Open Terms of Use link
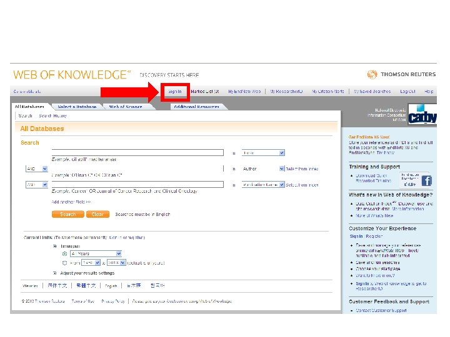450x337 pixels. 83,301
